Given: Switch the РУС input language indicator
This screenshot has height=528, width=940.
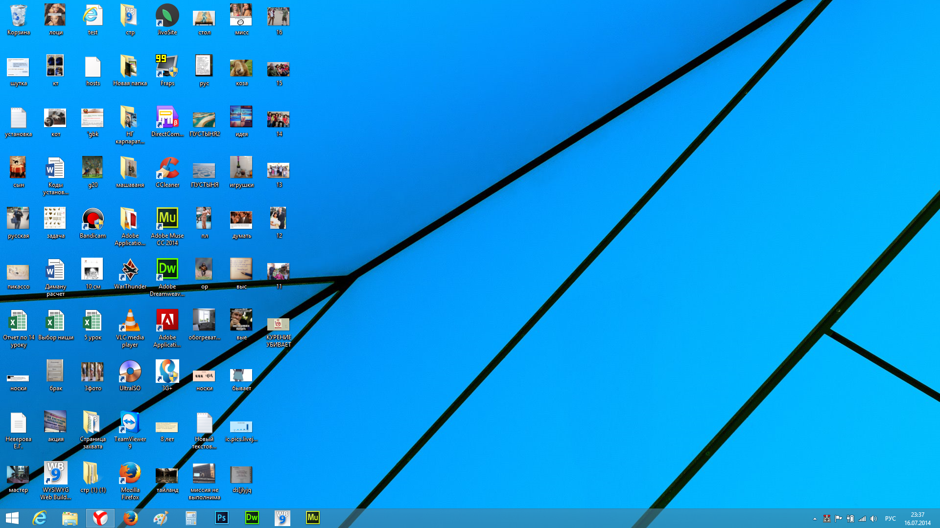Looking at the screenshot, I should tap(890, 519).
